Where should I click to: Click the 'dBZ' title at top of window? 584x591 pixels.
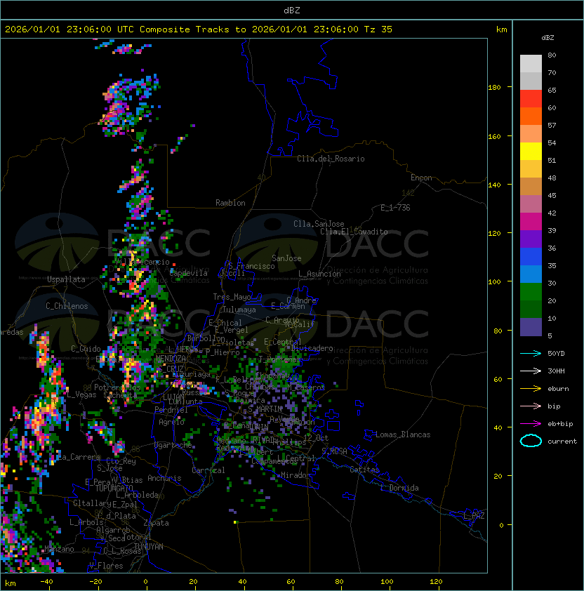(x=292, y=11)
